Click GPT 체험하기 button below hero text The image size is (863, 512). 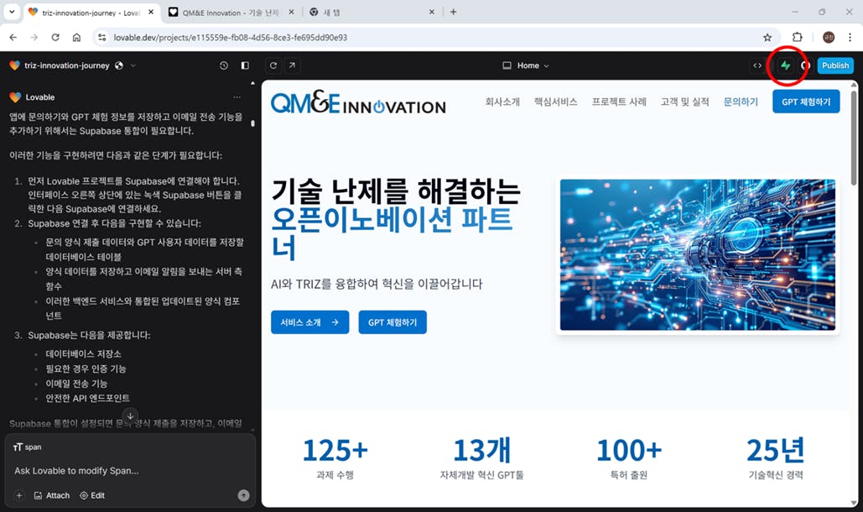pos(393,322)
